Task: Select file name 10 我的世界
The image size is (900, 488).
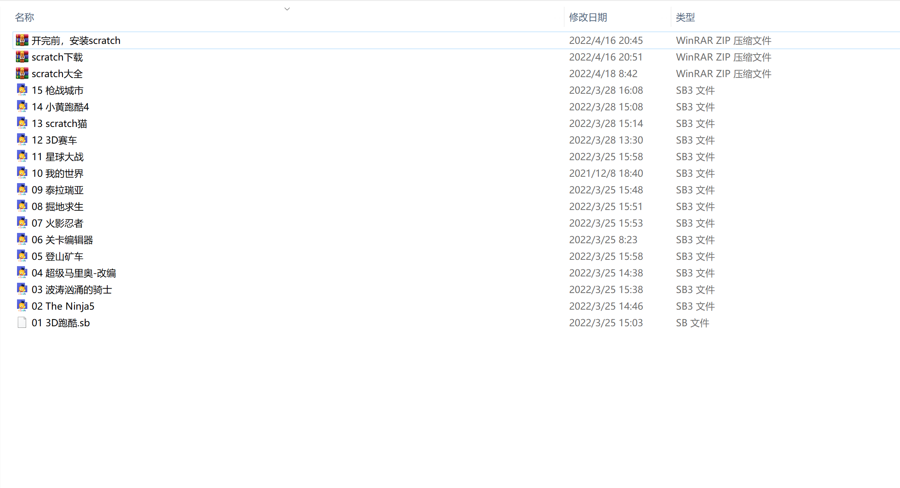Action: pos(58,173)
